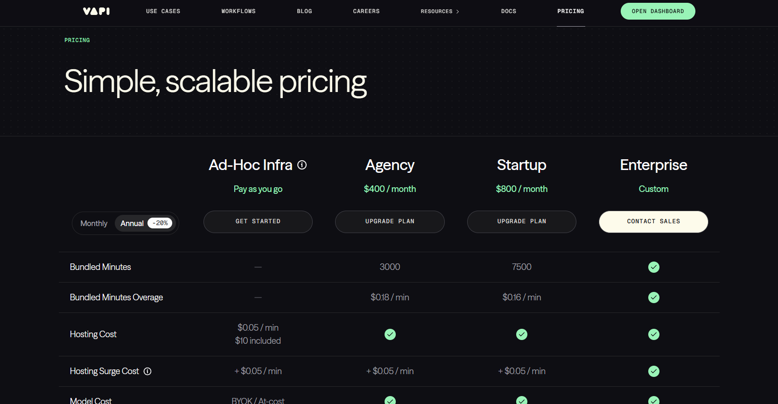Screen dimensions: 778x404
Task: Upgrade to the Agency plan
Action: pos(390,221)
